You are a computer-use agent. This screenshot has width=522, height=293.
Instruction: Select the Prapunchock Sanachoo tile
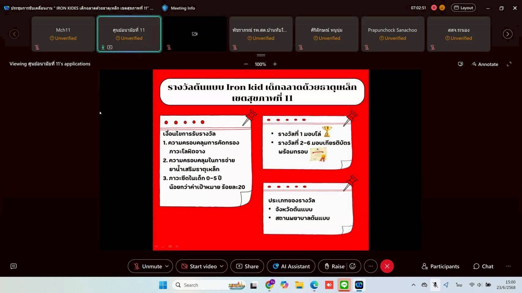pyautogui.click(x=393, y=34)
